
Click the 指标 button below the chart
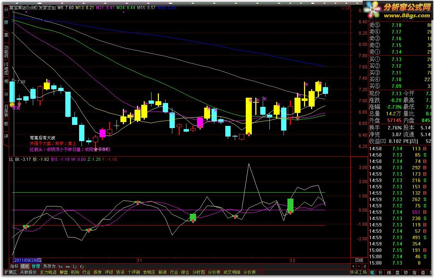(14, 266)
